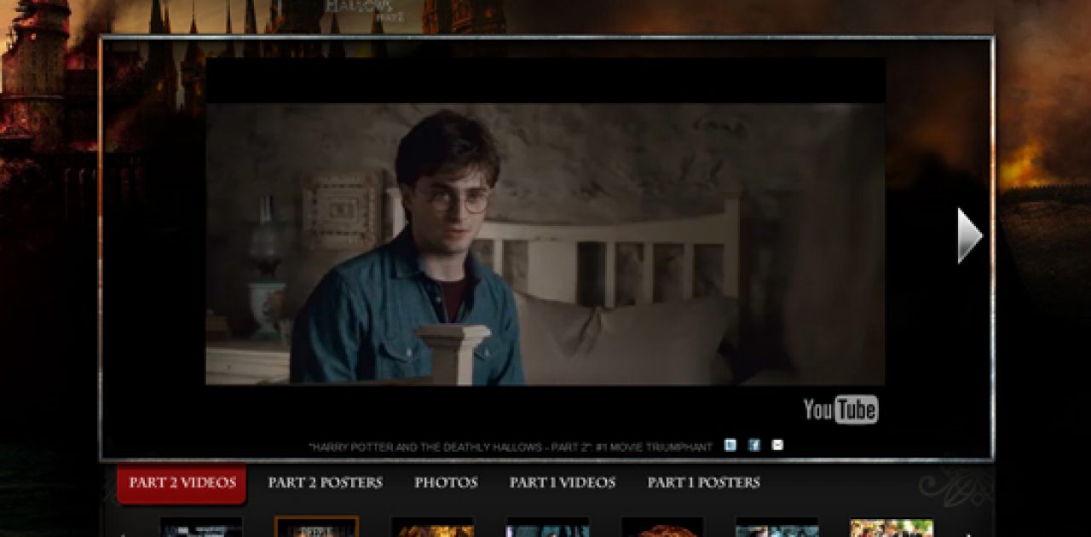Image resolution: width=1091 pixels, height=537 pixels.
Task: Select the Part 2 Videos tab
Action: [182, 483]
